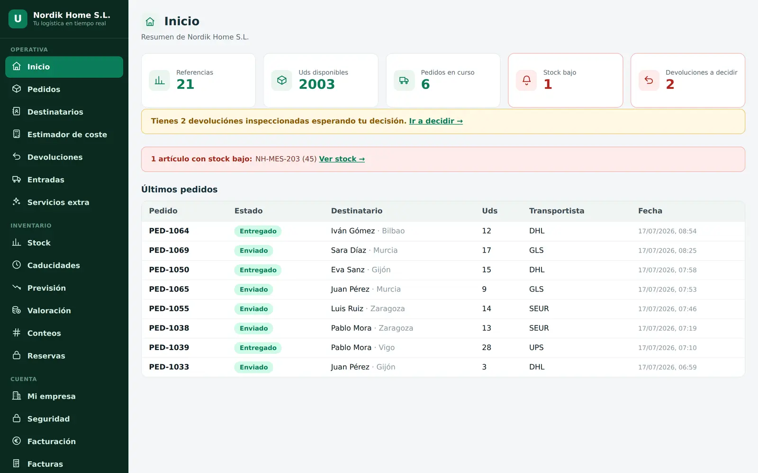Click the bell icon on Stock bajo card

[x=526, y=80]
